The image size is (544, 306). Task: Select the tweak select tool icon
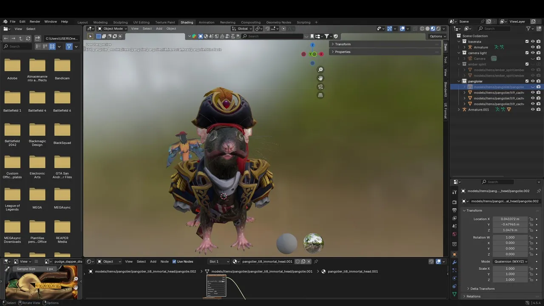click(90, 36)
